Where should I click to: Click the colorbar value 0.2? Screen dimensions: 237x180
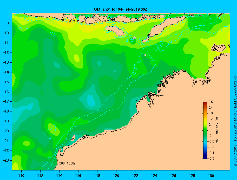tap(210, 119)
